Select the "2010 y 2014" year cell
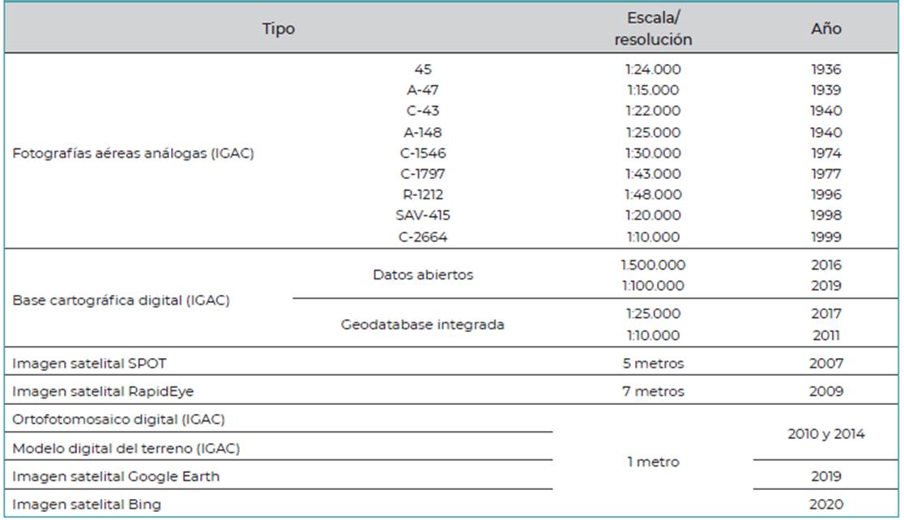The height and width of the screenshot is (520, 904). [x=825, y=434]
